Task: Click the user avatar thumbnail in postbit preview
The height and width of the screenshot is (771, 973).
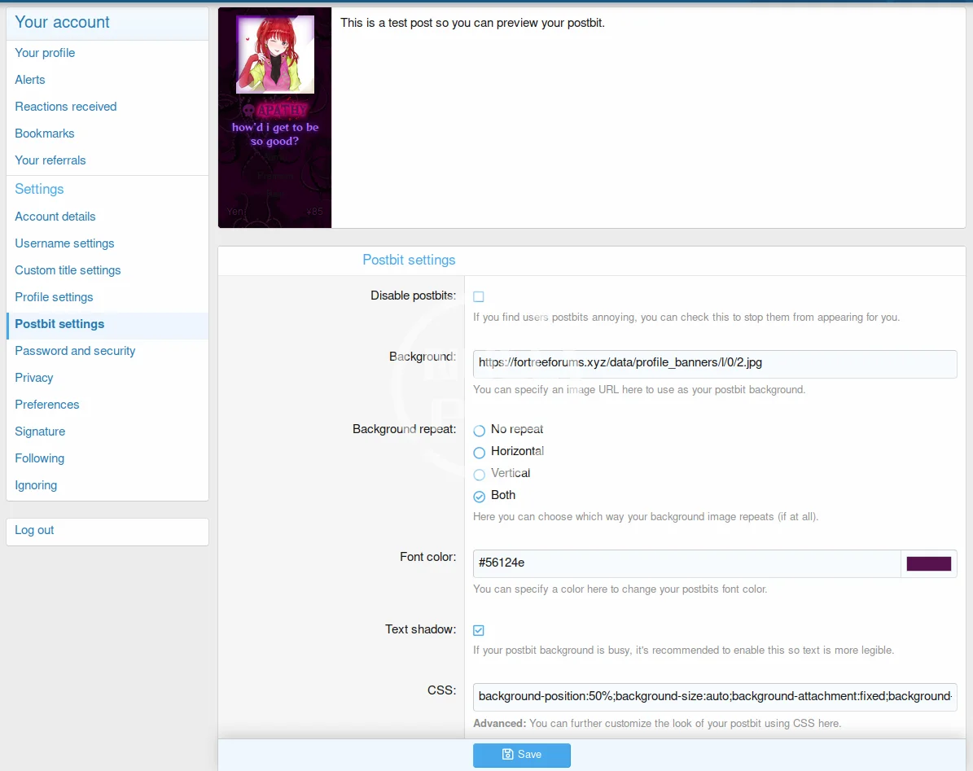Action: pos(274,54)
